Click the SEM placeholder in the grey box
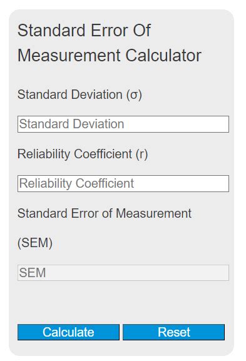Image resolution: width=246 pixels, height=361 pixels. 33,273
